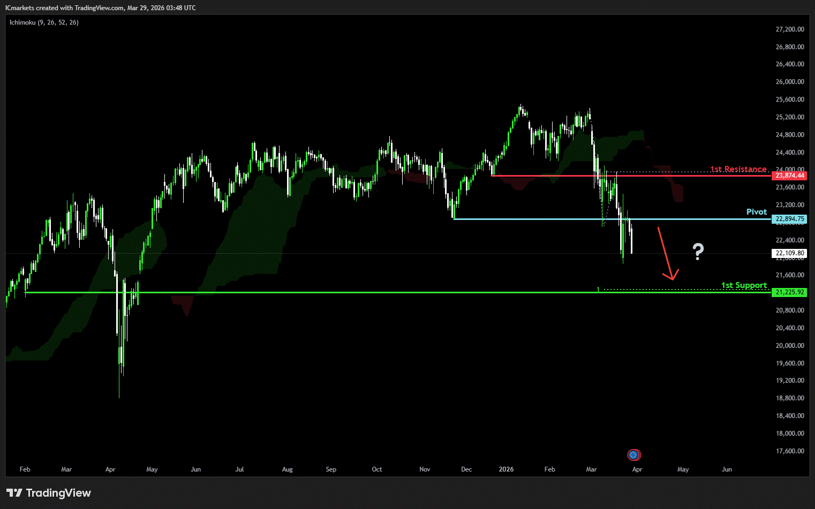Viewport: 815px width, 509px height.
Task: Click the blue 22,894.75 pivot price tag
Action: (x=789, y=219)
